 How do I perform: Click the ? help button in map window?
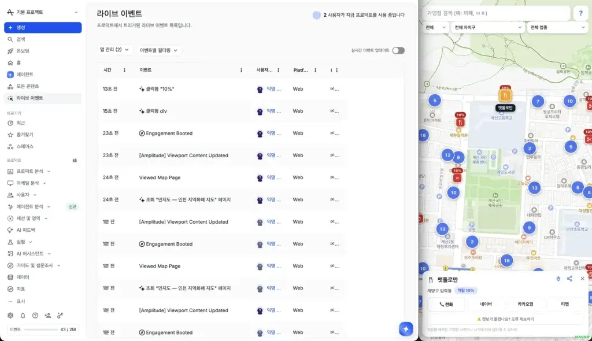[x=580, y=13]
